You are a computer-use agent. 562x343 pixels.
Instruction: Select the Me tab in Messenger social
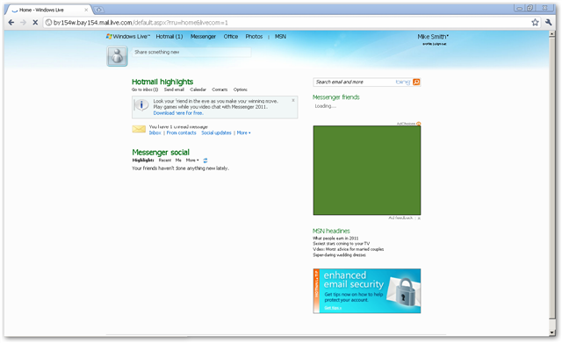[x=178, y=161]
